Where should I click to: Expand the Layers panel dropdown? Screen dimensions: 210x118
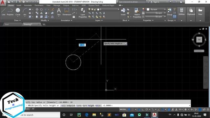[x=99, y=20]
